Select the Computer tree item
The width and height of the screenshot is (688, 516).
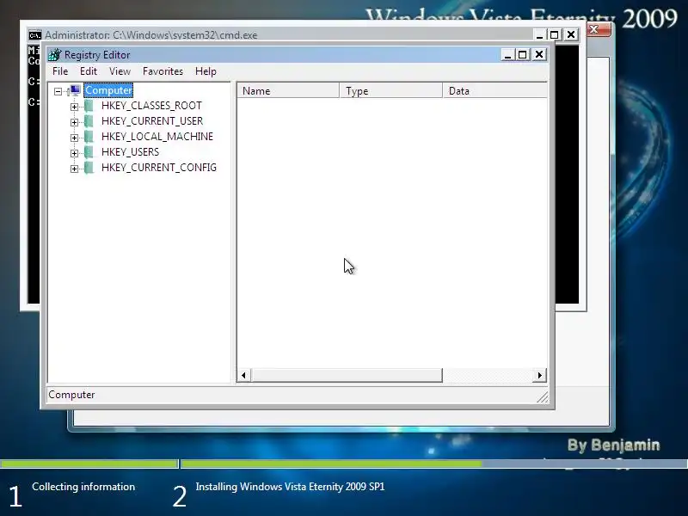108,90
